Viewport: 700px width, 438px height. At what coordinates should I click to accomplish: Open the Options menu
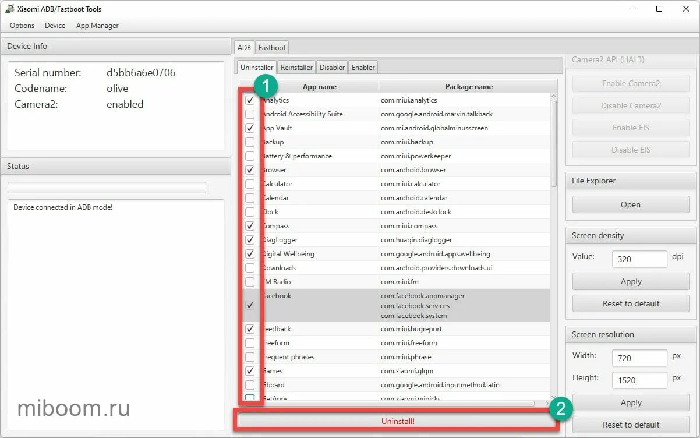point(22,26)
